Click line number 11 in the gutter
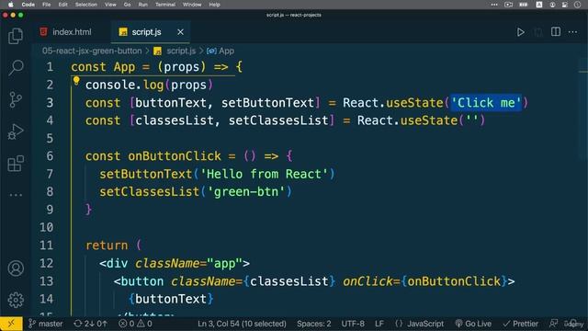 [46, 245]
